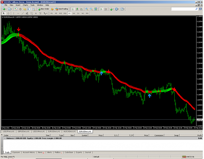Launch MetaEditor from the toolbar

pos(52,9)
